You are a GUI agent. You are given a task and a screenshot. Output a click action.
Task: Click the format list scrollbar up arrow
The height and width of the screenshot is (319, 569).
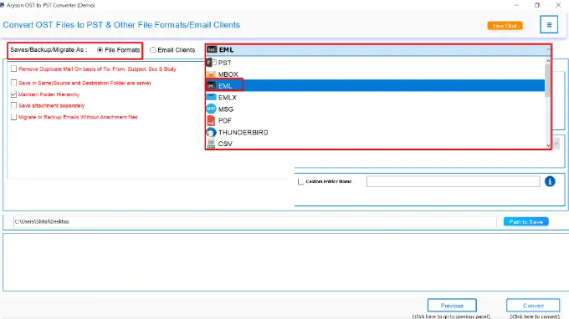(548, 61)
